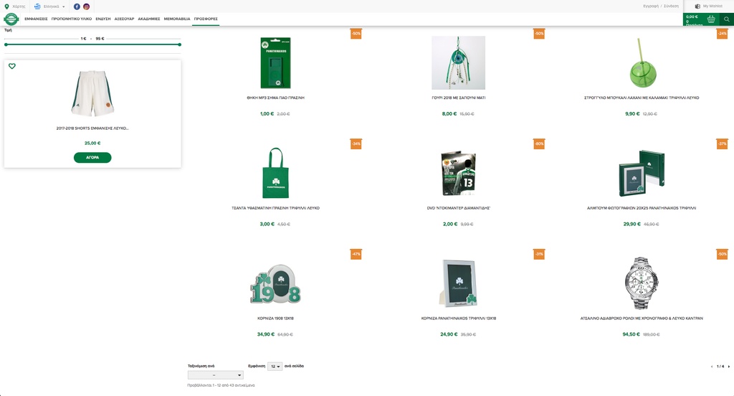Open ΘΗΚΗ MP3 ΣΗΜΑ ΠΑΟ ΠΡΑΣΙΝΗ title
Screen dimensions: 734x396
276,98
